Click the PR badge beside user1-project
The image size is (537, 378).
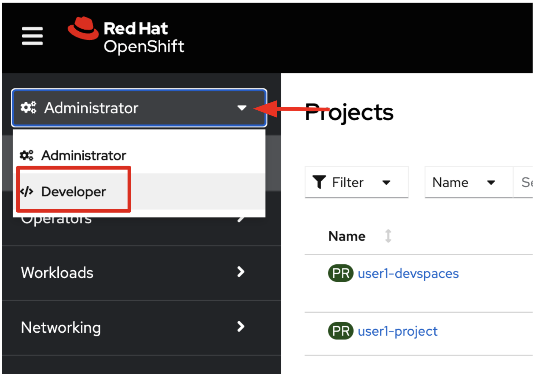click(341, 331)
